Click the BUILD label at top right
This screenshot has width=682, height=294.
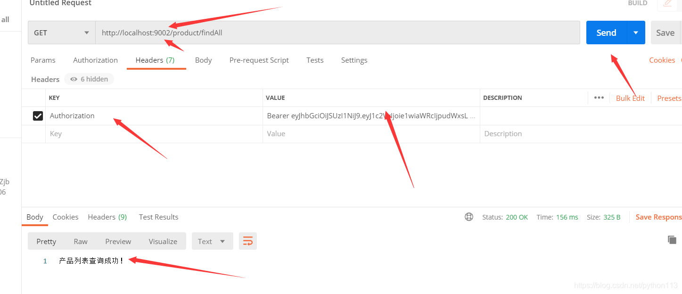638,3
